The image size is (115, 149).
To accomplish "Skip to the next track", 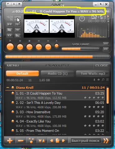I will click(48, 47).
